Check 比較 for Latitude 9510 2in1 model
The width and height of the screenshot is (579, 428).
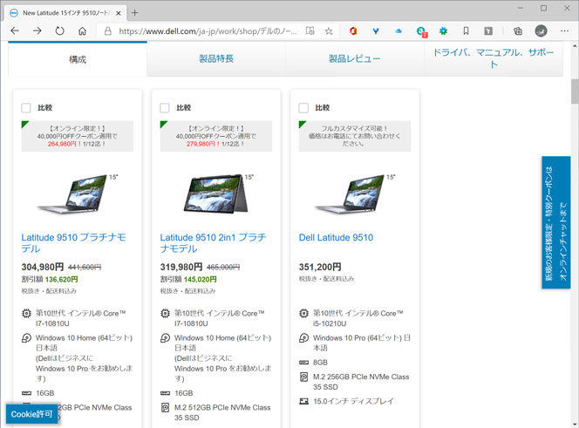tap(165, 108)
